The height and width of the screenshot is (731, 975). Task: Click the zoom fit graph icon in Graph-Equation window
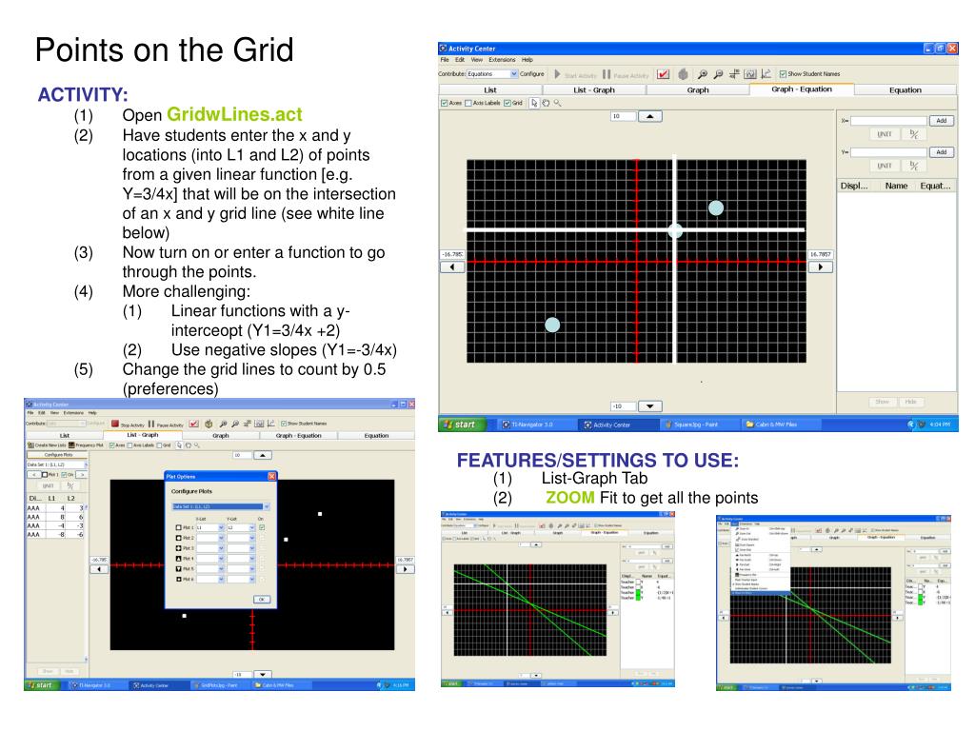(750, 74)
